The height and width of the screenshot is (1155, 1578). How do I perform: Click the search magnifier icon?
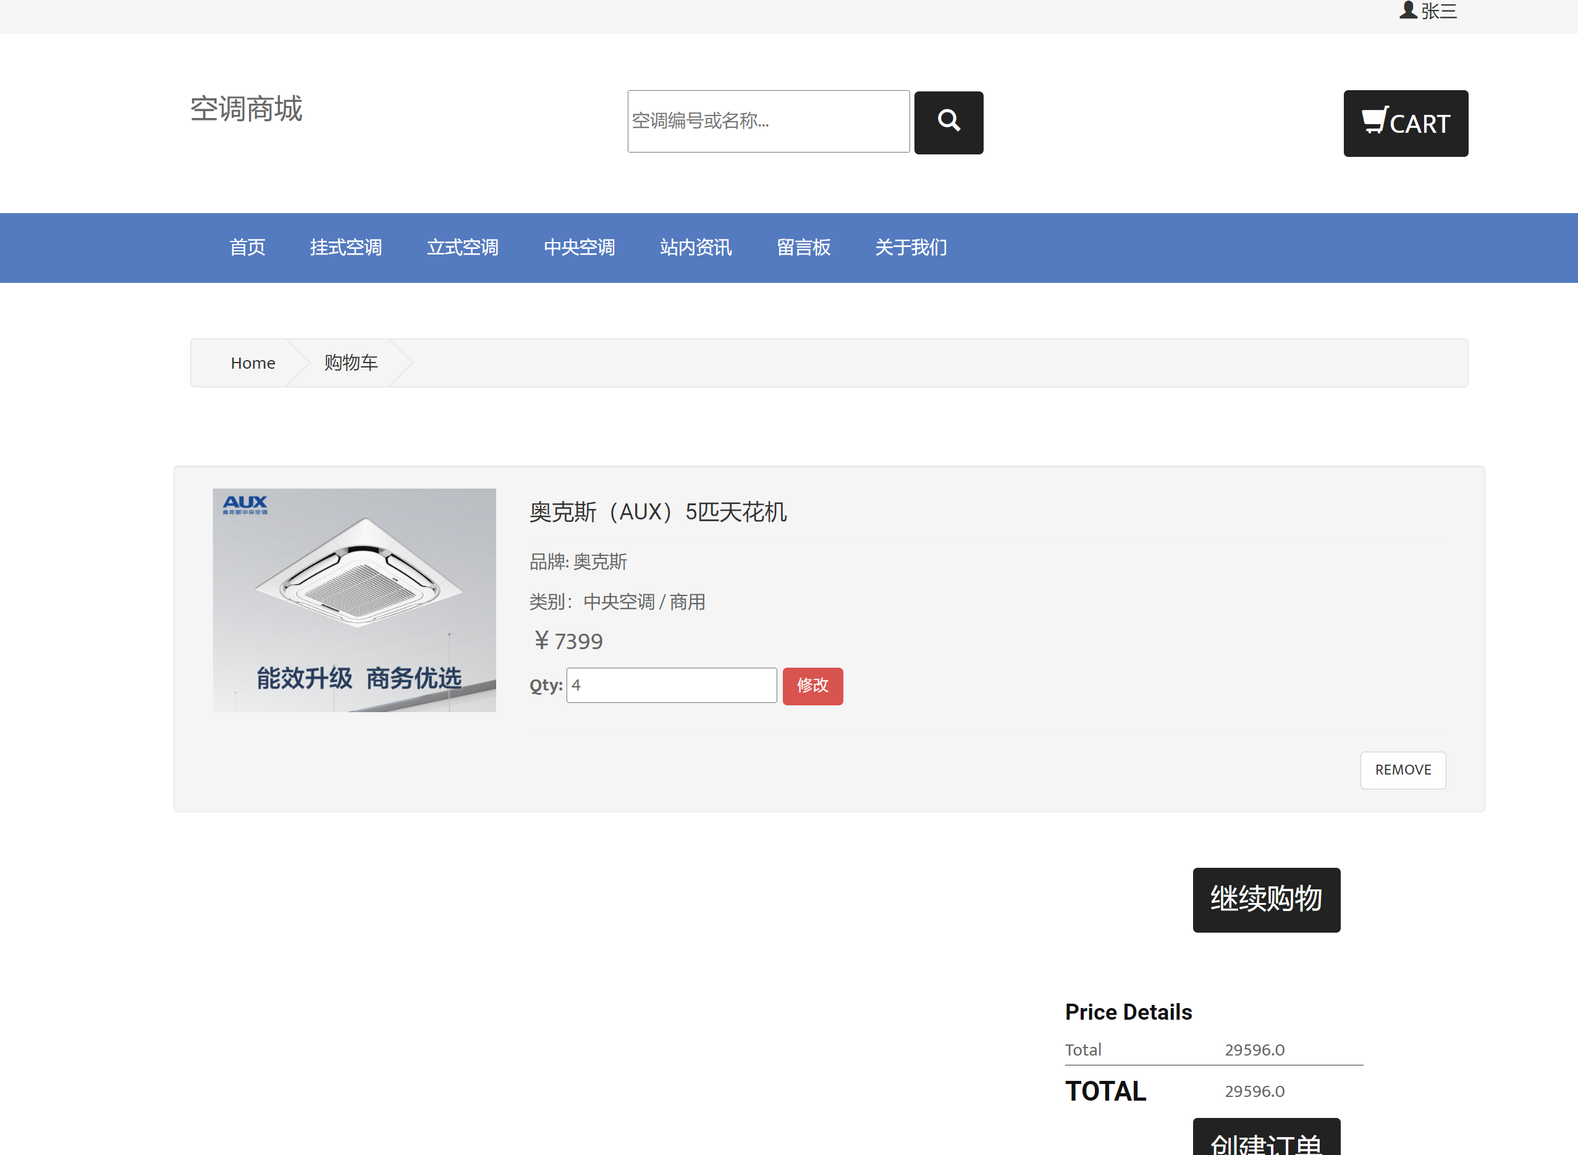coord(948,122)
